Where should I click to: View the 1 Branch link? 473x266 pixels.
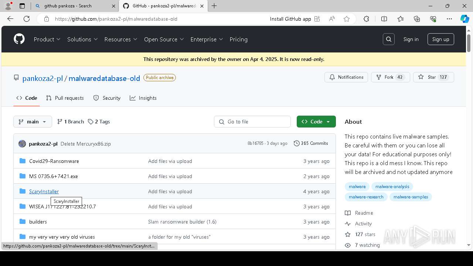click(71, 122)
